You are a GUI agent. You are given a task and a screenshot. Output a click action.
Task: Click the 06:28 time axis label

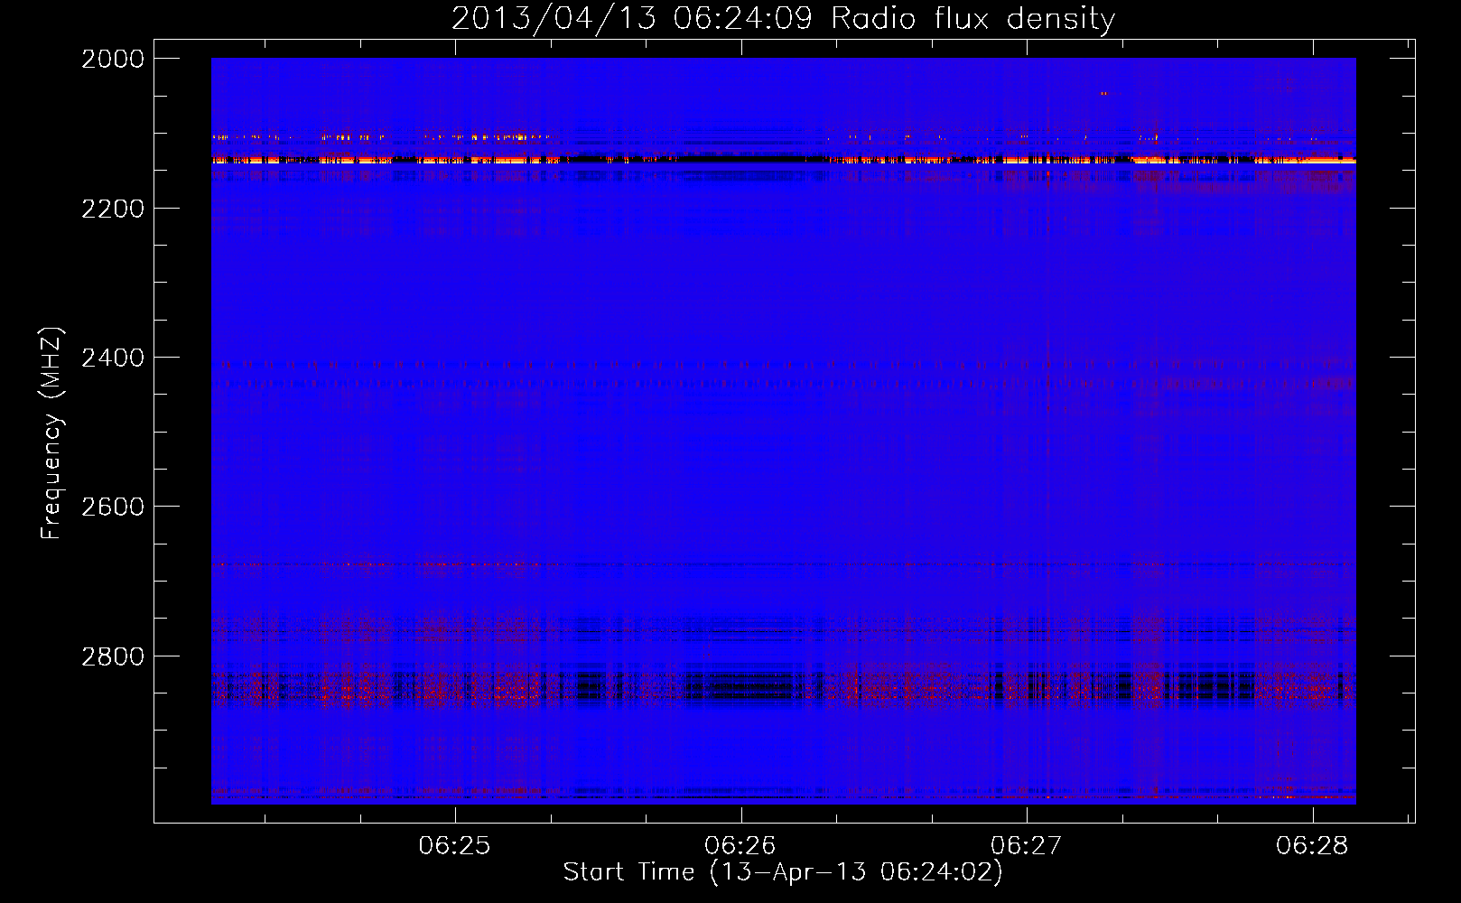pyautogui.click(x=1312, y=846)
